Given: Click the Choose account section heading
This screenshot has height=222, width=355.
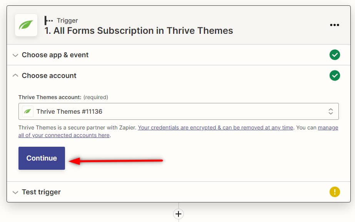Looking at the screenshot, I should 49,76.
